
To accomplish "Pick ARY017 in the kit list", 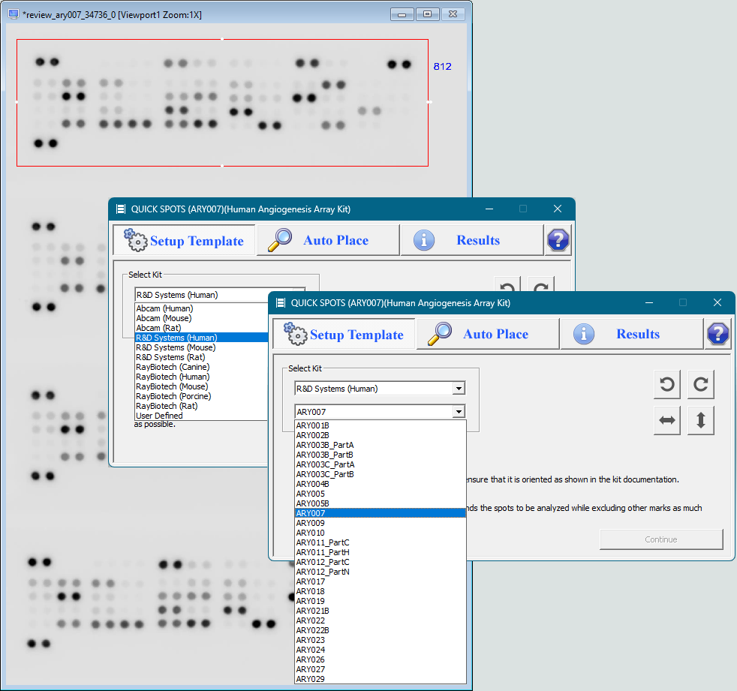I will pos(381,581).
